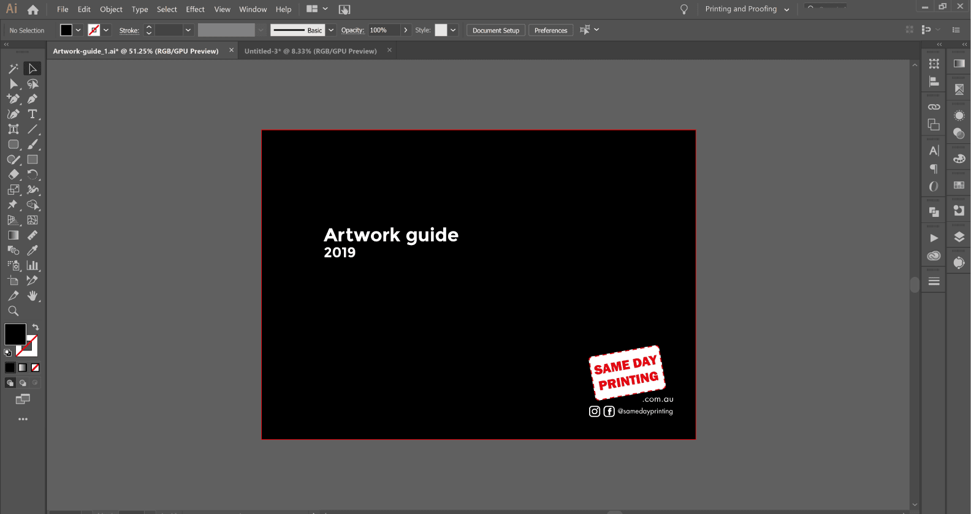Activate the Zoom tool
This screenshot has width=971, height=514.
13,311
